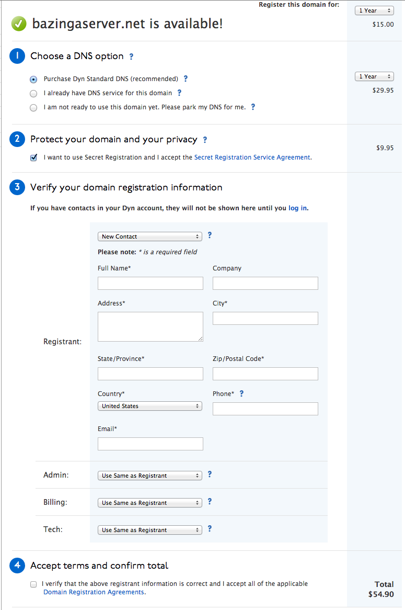
Task: Click help icon beside Protect your domain heading
Action: (205, 140)
